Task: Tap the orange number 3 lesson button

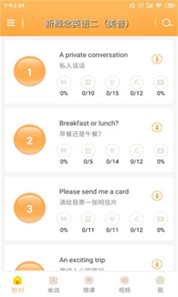Action: (x=30, y=208)
